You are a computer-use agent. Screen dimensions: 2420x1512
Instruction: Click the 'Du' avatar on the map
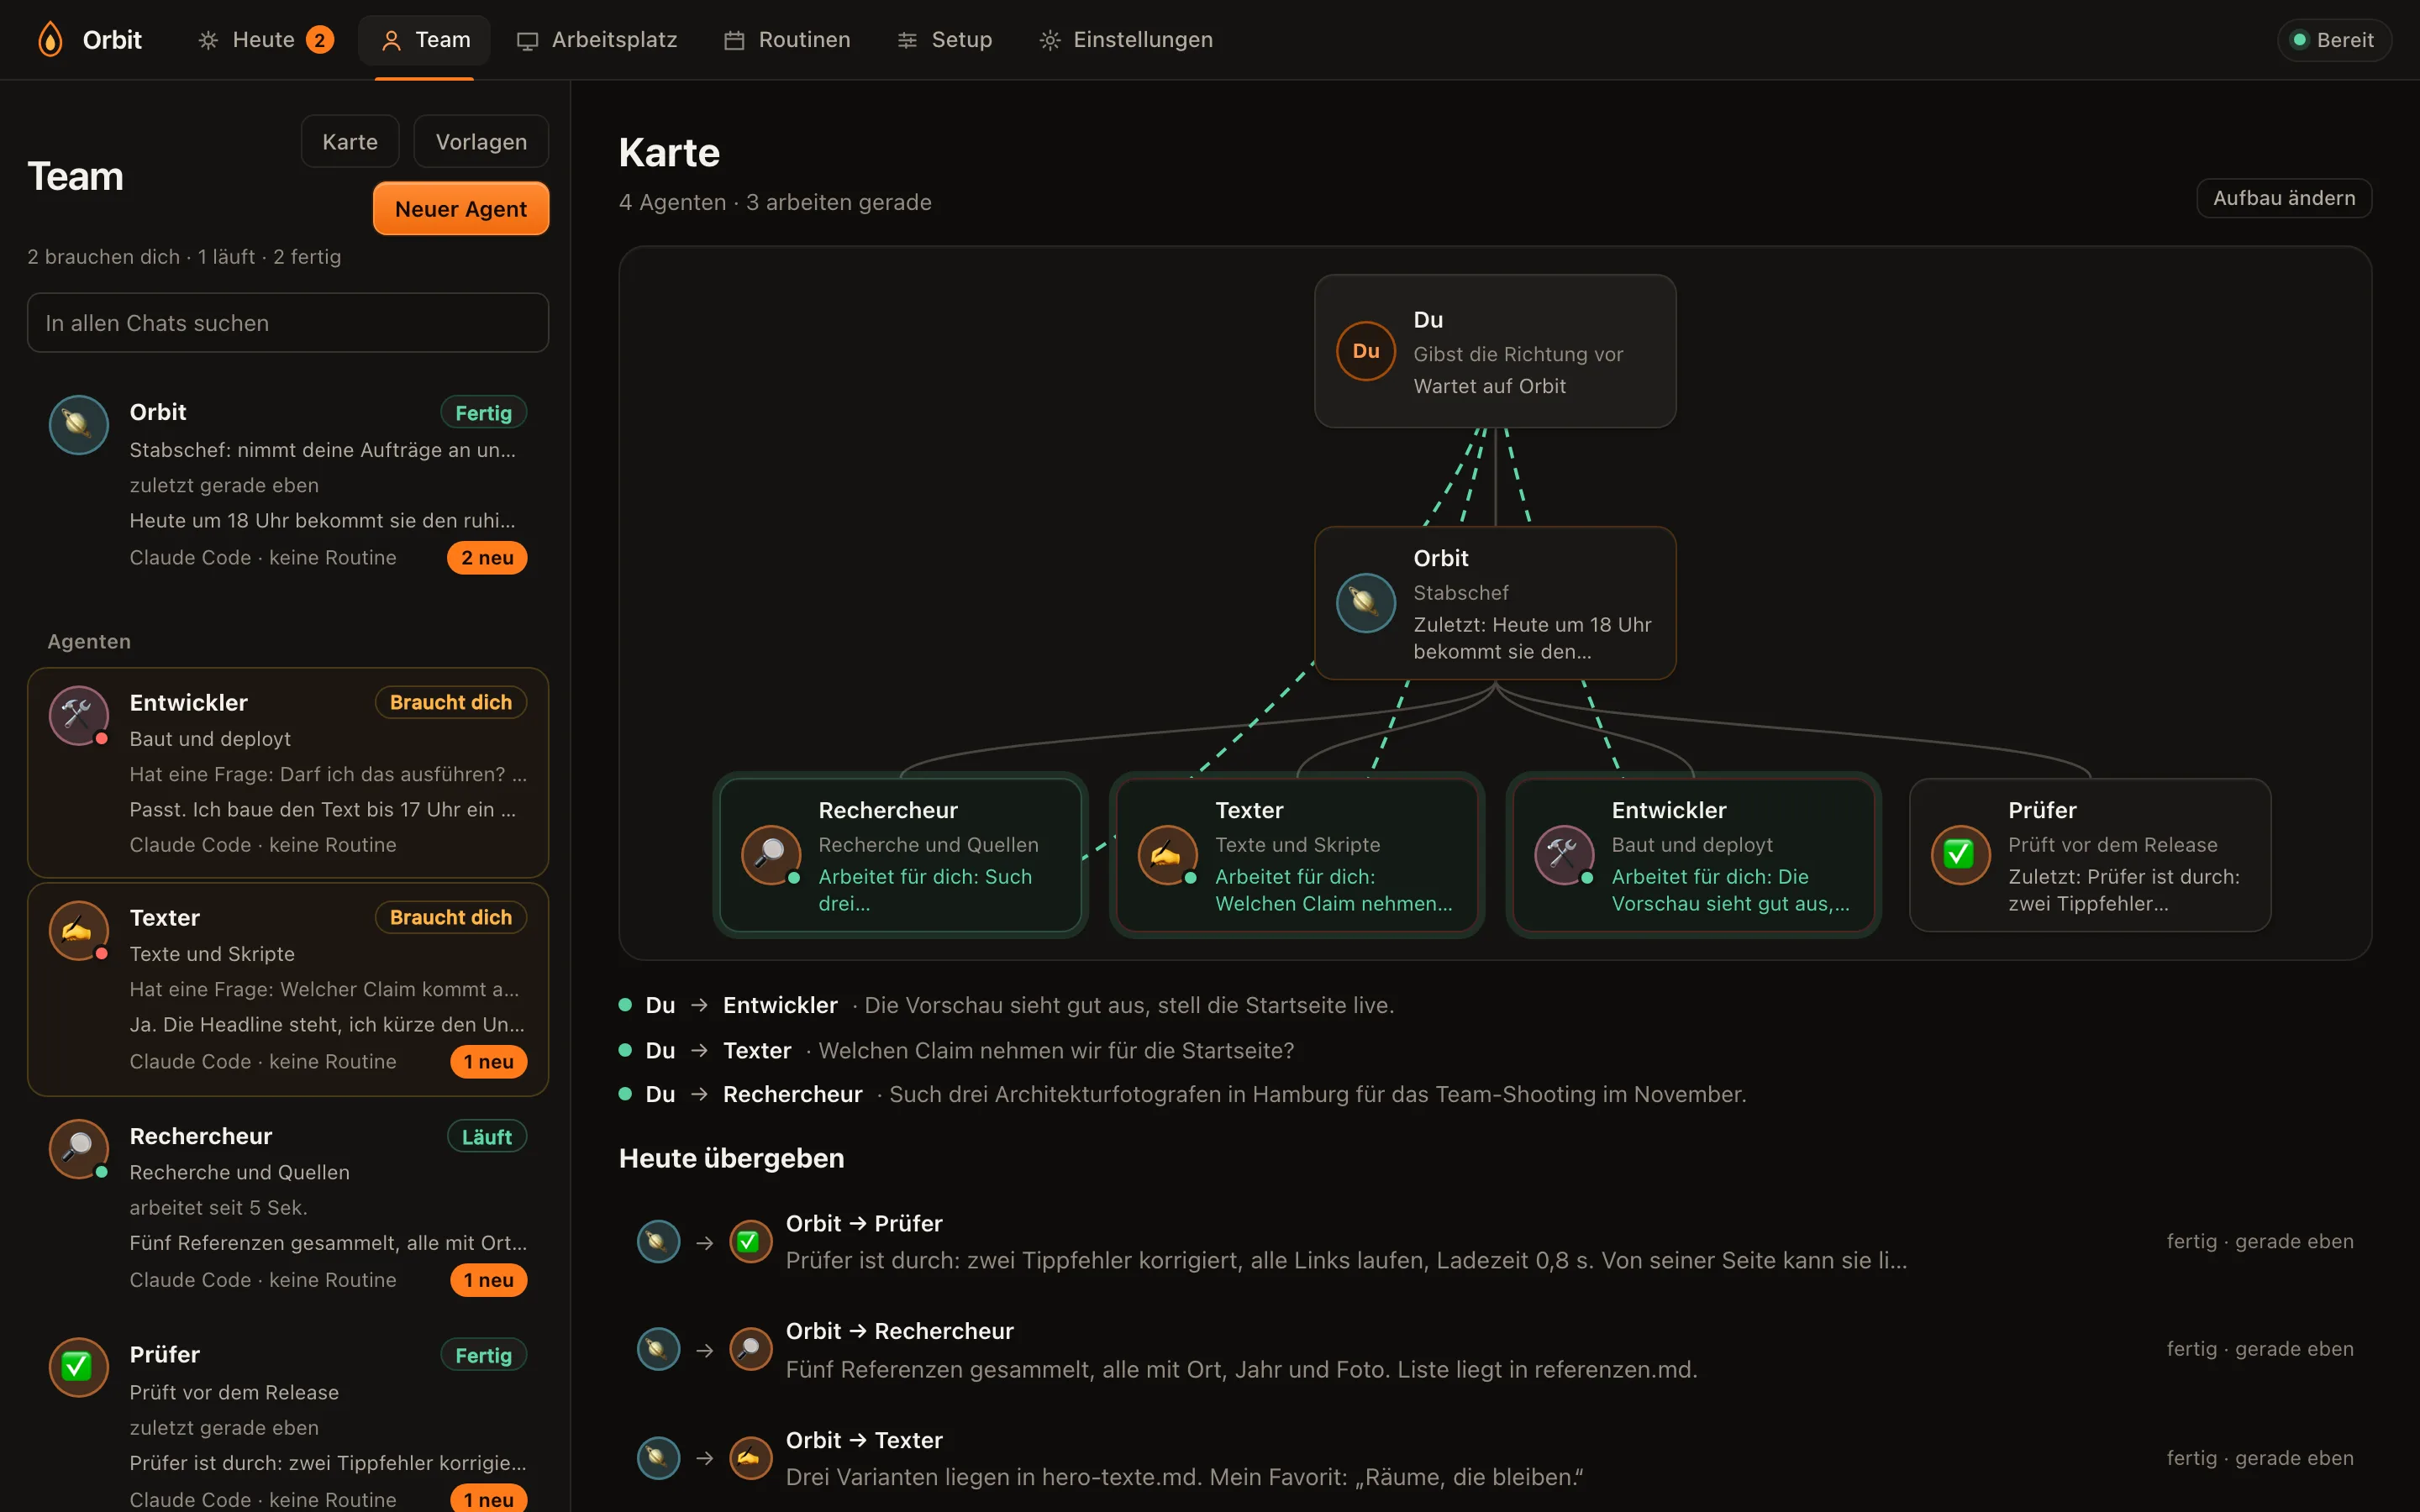[1366, 351]
